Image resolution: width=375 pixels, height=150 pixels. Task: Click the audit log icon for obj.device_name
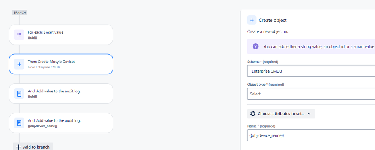click(19, 123)
